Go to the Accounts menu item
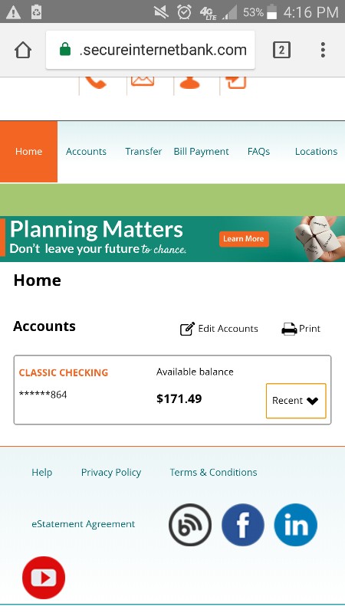Viewport: 345px width, 613px height. 86,152
